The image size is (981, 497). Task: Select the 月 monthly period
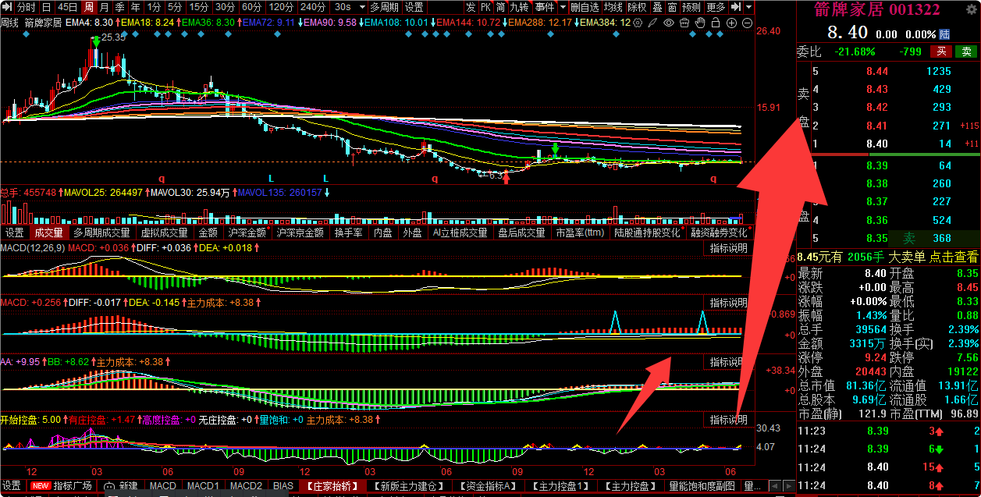(x=104, y=7)
